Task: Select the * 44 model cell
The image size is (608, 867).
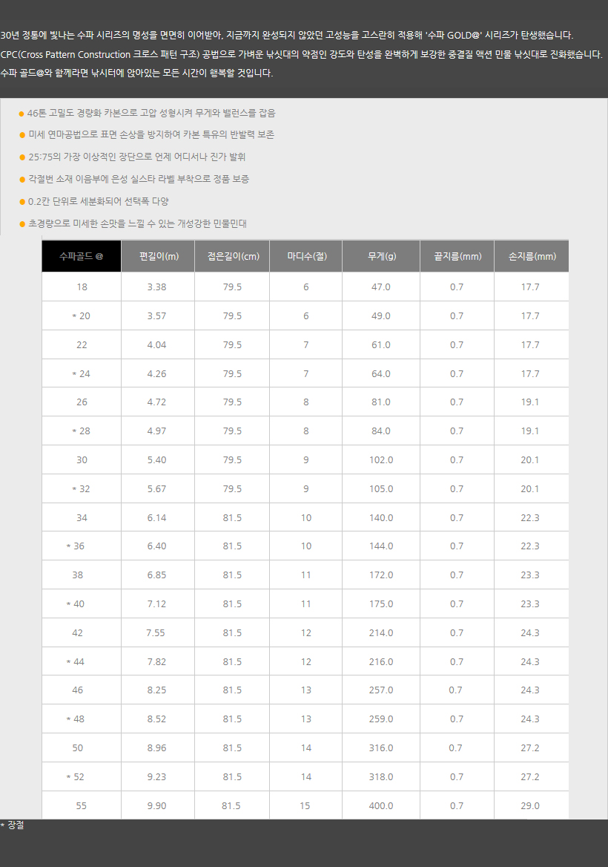Action: 82,662
